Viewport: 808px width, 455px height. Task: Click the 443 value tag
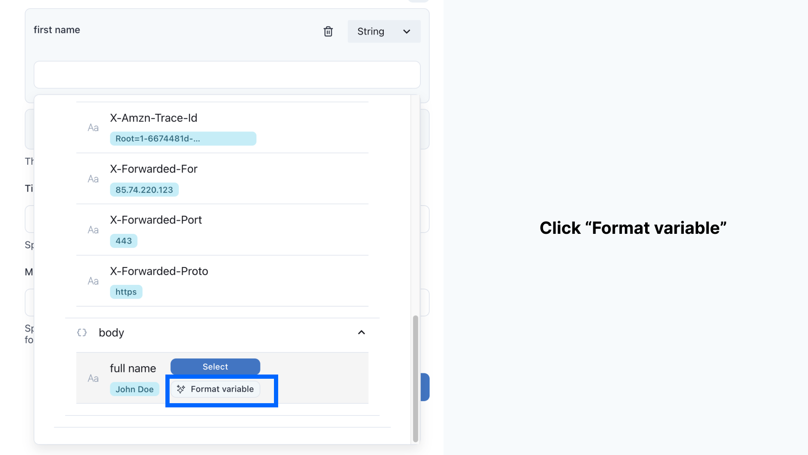tap(124, 241)
